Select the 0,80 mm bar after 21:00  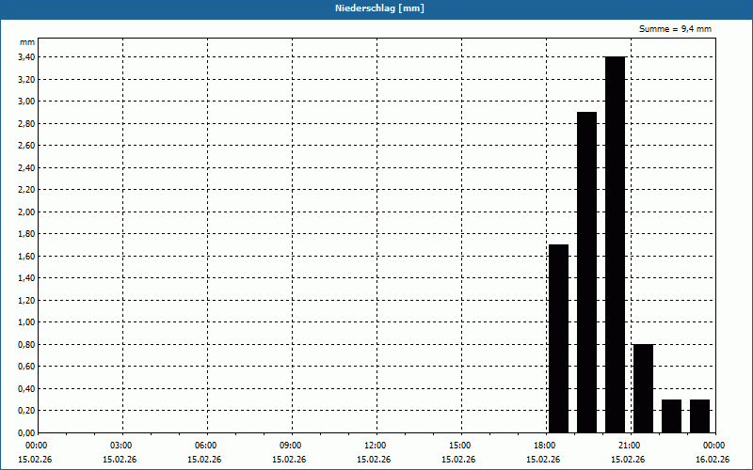643,388
